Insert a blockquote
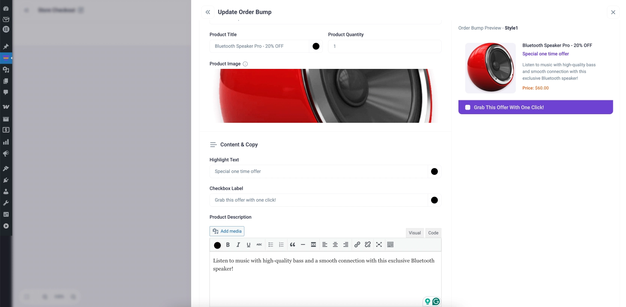The image size is (626, 307). (x=292, y=244)
